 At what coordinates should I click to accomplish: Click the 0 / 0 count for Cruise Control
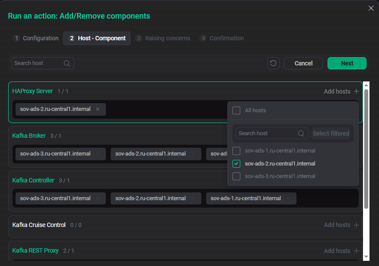coord(76,225)
